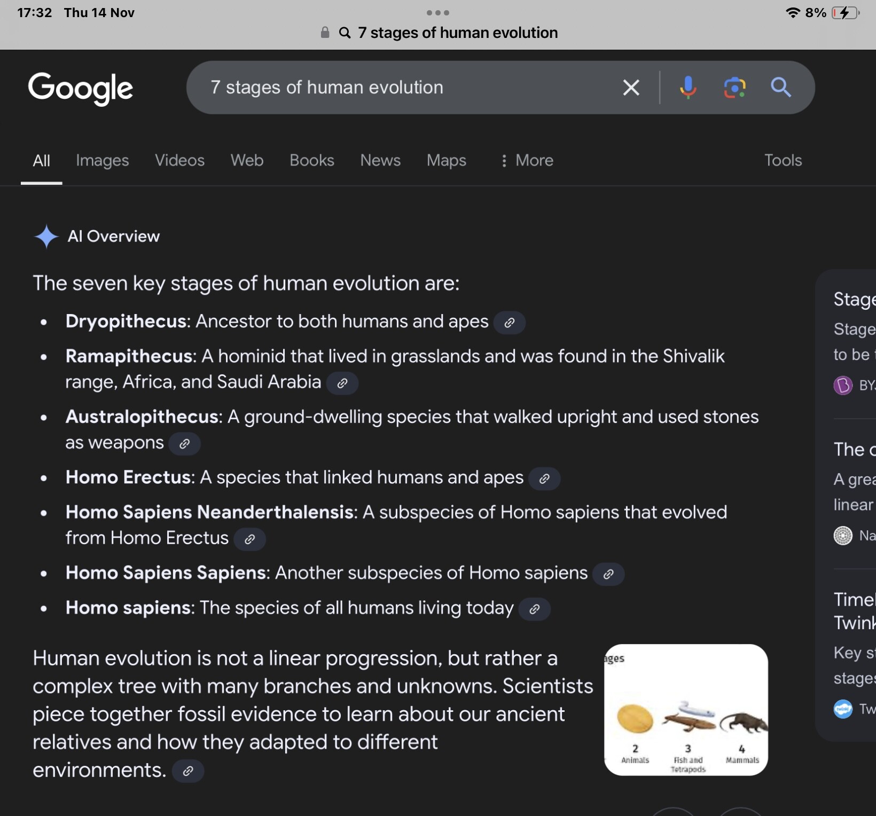This screenshot has height=816, width=876.
Task: Tap the 17:32 clock in status bar
Action: [x=34, y=12]
